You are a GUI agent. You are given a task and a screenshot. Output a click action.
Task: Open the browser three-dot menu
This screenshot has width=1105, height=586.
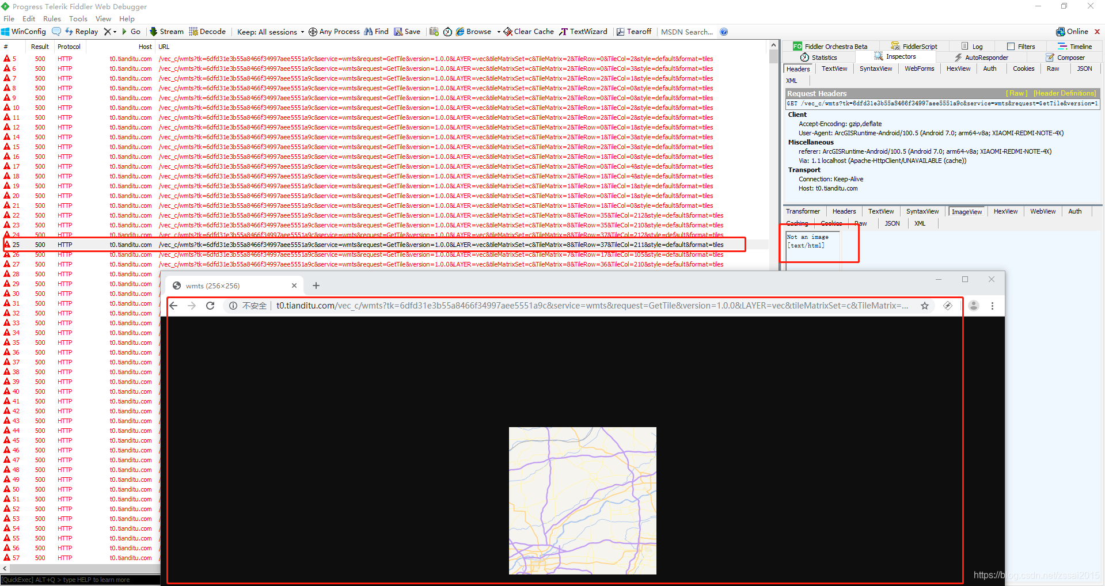coord(992,306)
